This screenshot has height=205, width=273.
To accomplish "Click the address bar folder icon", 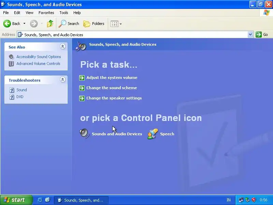I will 20,35.
